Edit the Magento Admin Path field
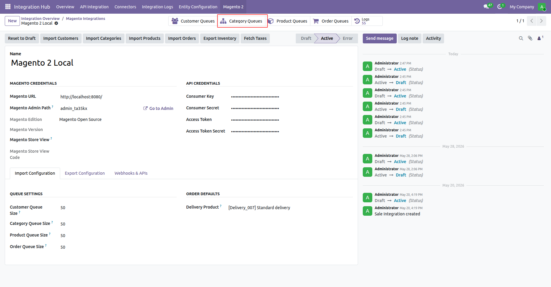Screen dimensions: 551x287 (x=100, y=108)
